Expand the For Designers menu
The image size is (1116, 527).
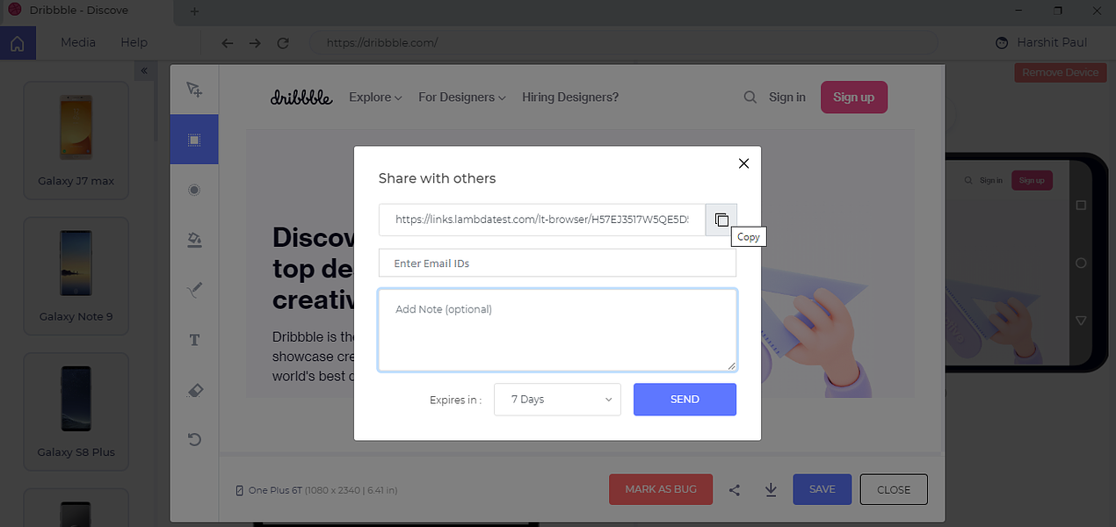462,97
